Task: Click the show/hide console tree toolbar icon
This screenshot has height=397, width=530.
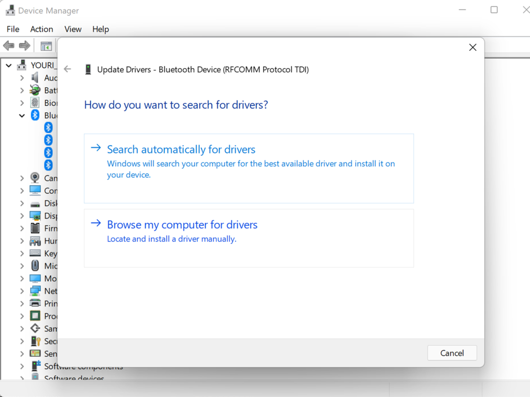Action: coord(46,46)
